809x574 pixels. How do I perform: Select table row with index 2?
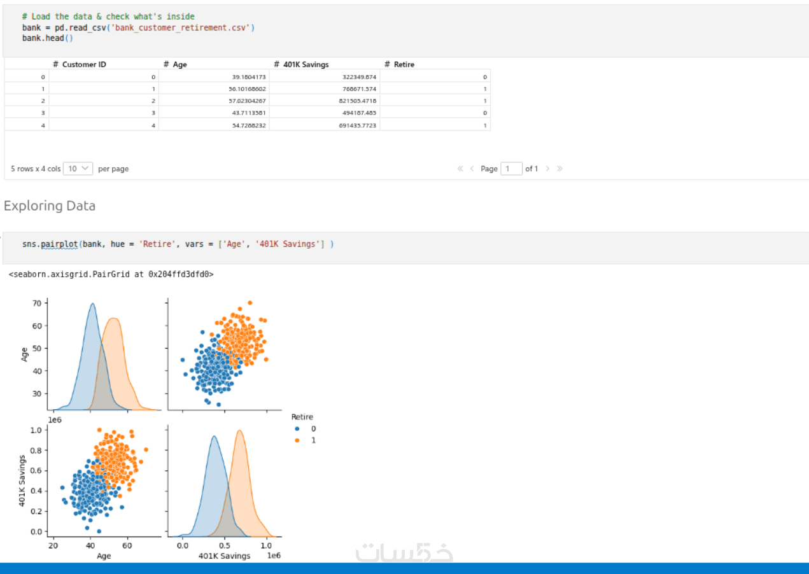coord(248,101)
